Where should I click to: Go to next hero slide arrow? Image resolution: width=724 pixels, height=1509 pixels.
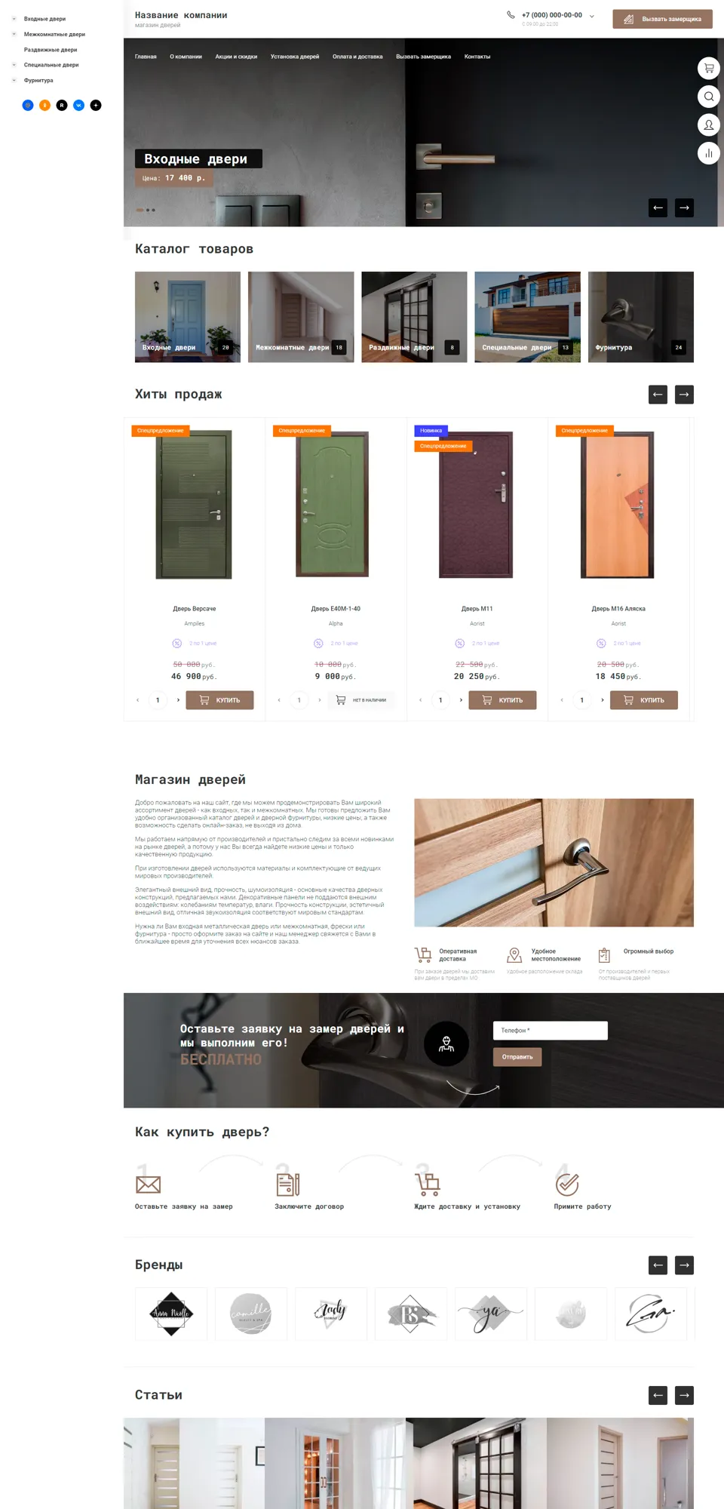click(684, 207)
